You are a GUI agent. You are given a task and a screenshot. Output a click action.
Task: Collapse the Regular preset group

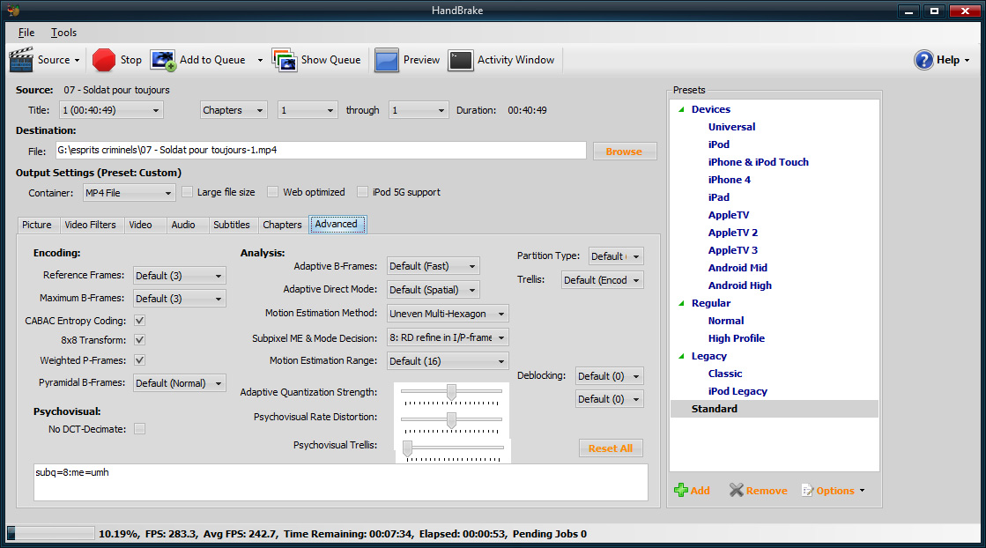(x=681, y=303)
